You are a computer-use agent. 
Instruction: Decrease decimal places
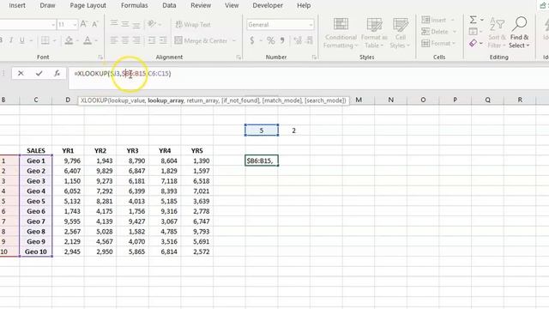(310, 40)
